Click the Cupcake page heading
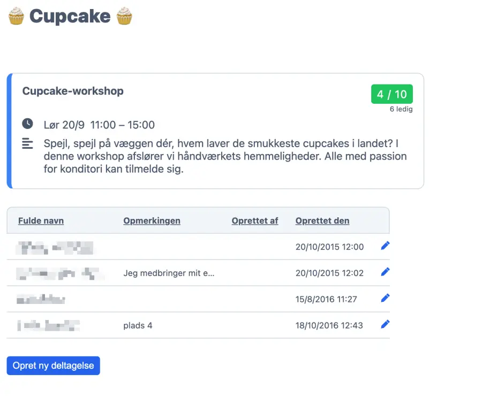Screen dimensions: 482x411 tap(70, 16)
